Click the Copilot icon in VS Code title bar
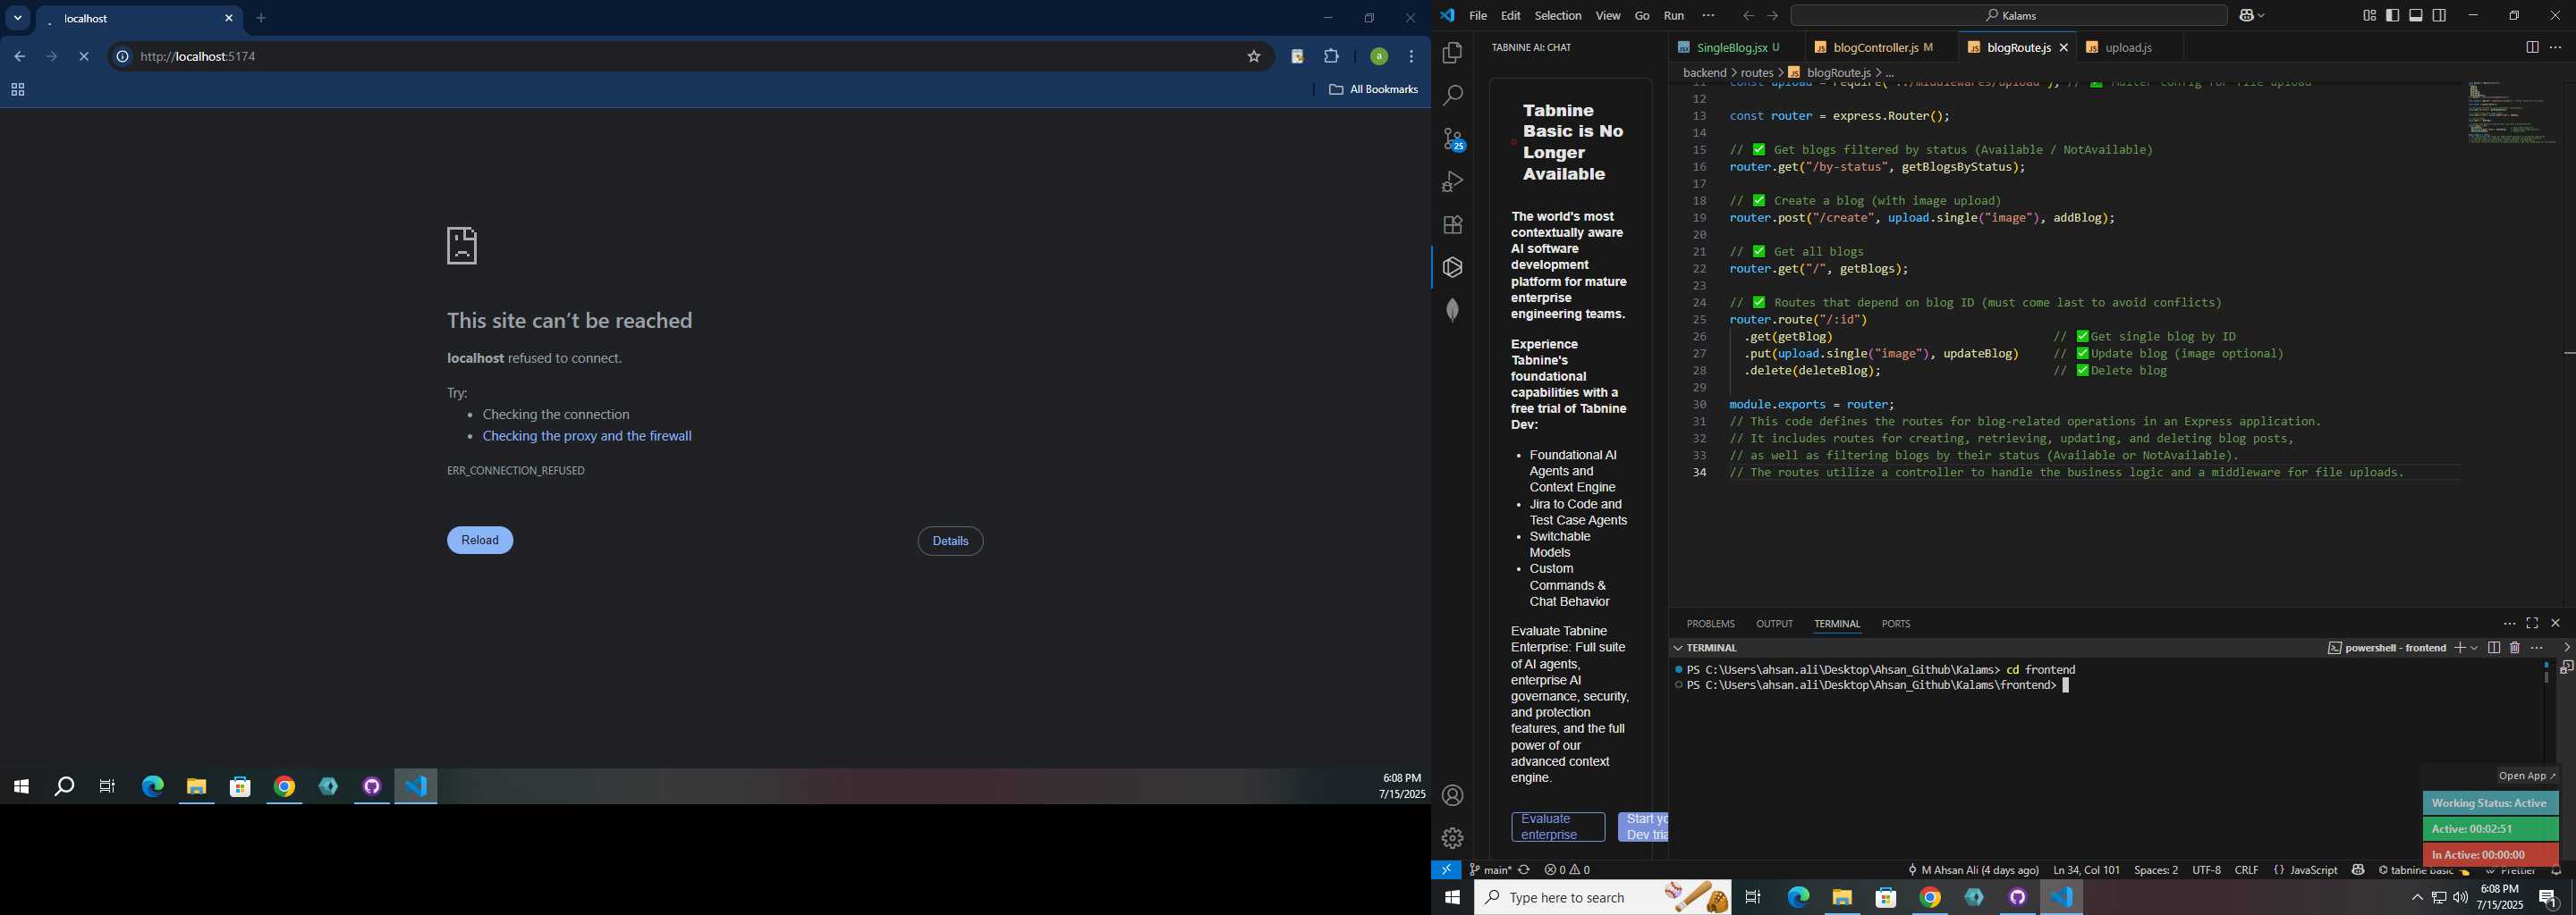Viewport: 2576px width, 915px height. coord(2249,16)
